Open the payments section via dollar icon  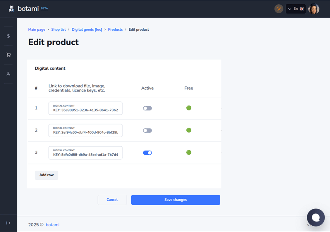8,36
